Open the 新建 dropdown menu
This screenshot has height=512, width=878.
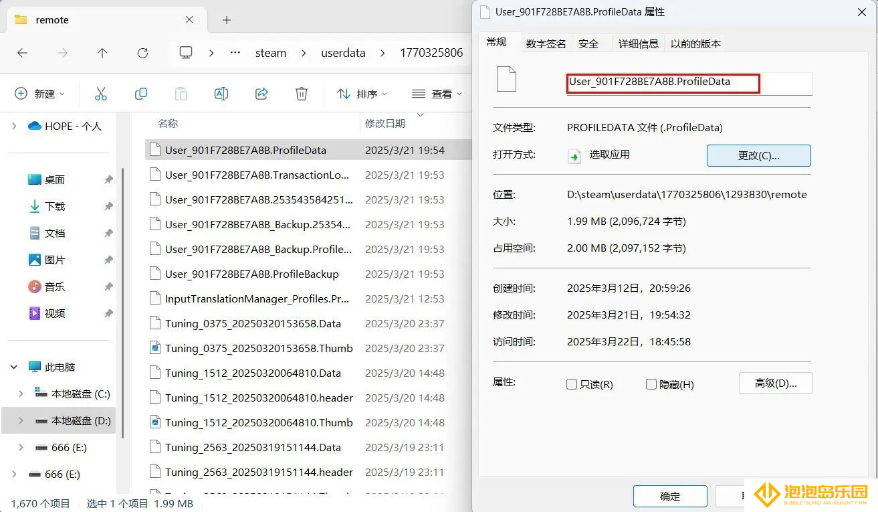click(x=40, y=94)
